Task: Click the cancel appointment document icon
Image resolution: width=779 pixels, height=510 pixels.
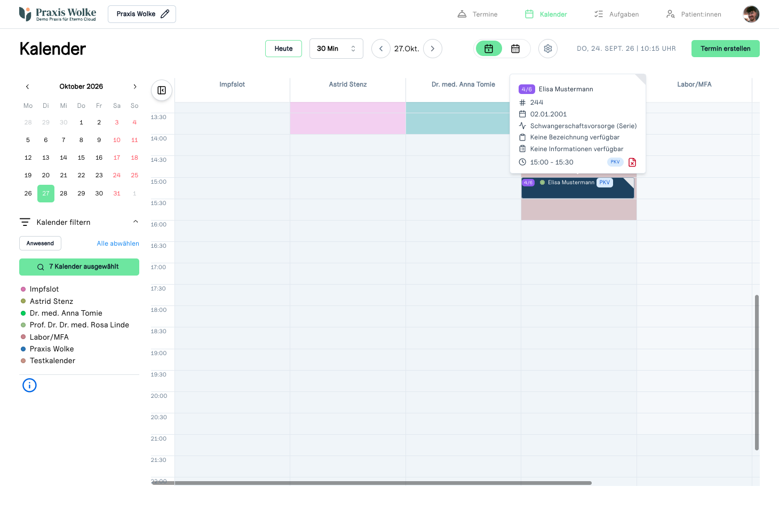Action: click(632, 162)
